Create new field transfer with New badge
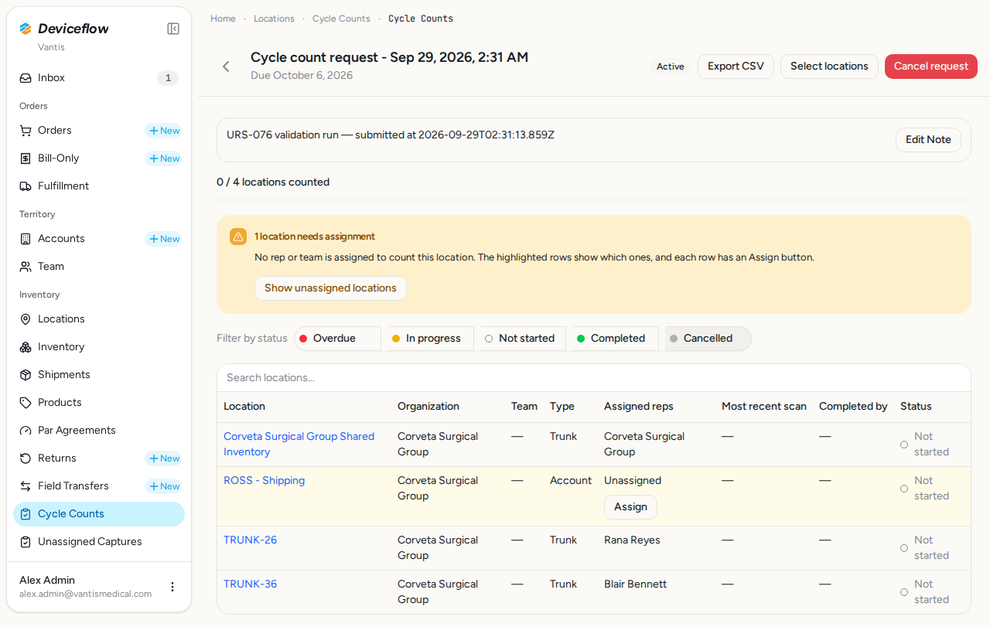 163,486
